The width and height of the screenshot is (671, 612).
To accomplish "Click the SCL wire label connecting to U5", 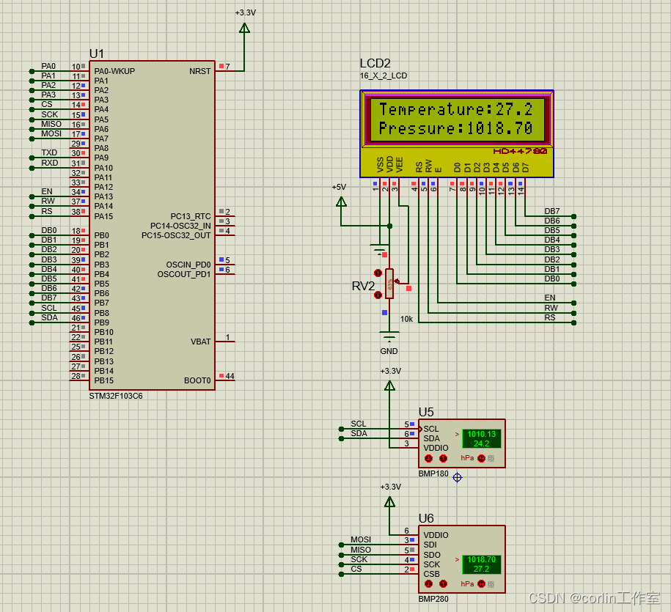I will click(357, 424).
